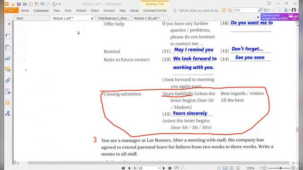Screen dimensions: 303x170
Task: Select continuous facing view mode
Action: [238, 168]
